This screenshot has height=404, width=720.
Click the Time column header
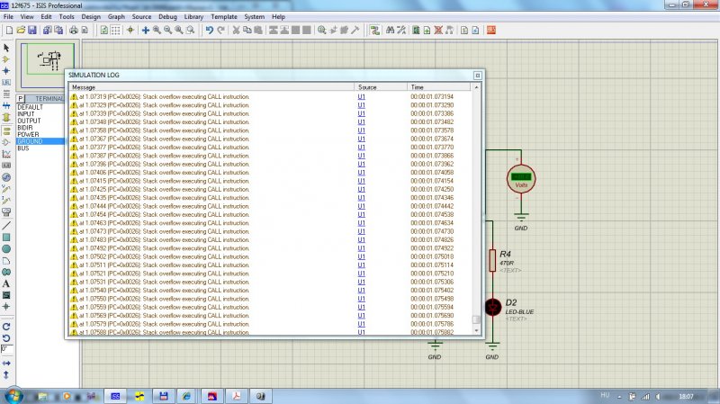pyautogui.click(x=418, y=87)
